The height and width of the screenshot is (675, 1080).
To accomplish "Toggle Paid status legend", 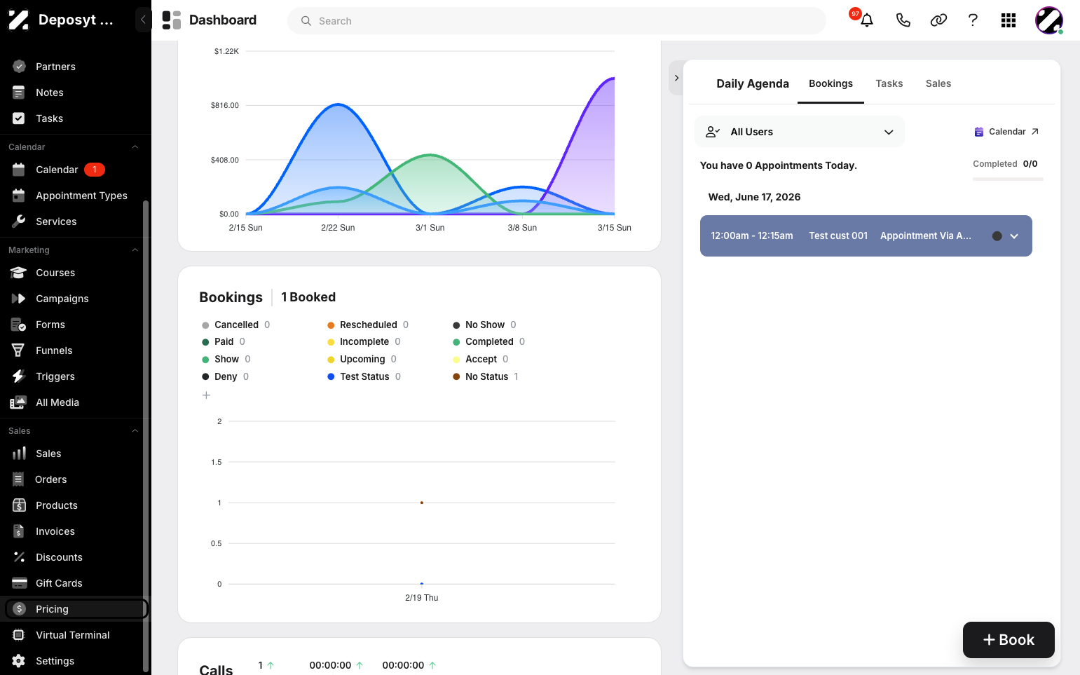I will coord(223,342).
